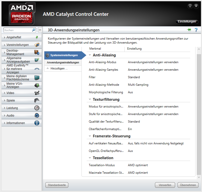Toggle OpenGL-Dreifachpufferung Aus setting

[x=130, y=151]
